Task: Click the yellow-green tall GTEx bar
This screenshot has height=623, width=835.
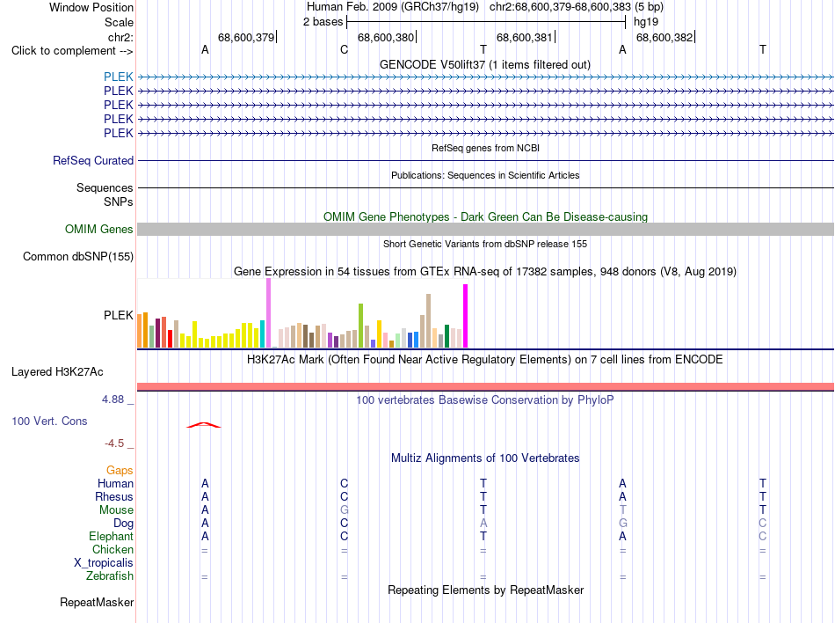Action: point(360,326)
